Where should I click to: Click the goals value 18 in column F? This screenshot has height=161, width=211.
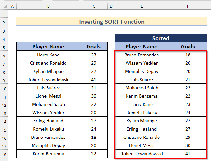[188, 55]
